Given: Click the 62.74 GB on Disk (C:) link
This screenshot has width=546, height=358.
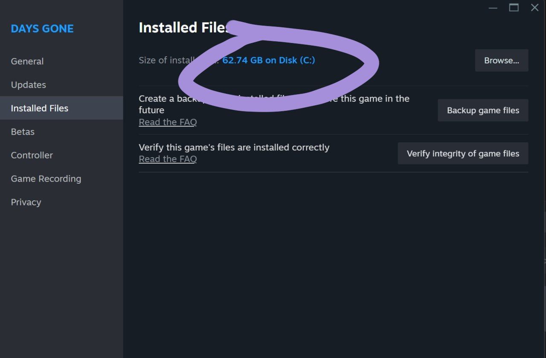Looking at the screenshot, I should pyautogui.click(x=268, y=60).
